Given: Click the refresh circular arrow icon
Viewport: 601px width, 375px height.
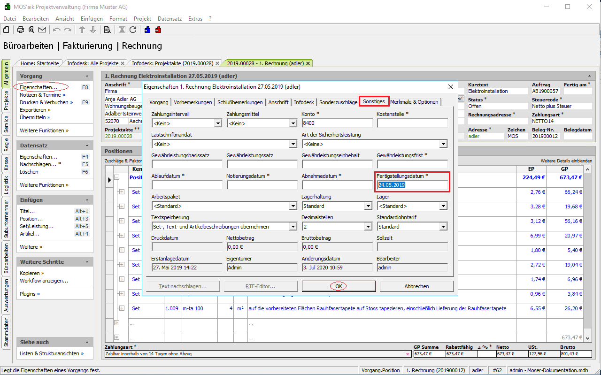Looking at the screenshot, I should [x=133, y=30].
